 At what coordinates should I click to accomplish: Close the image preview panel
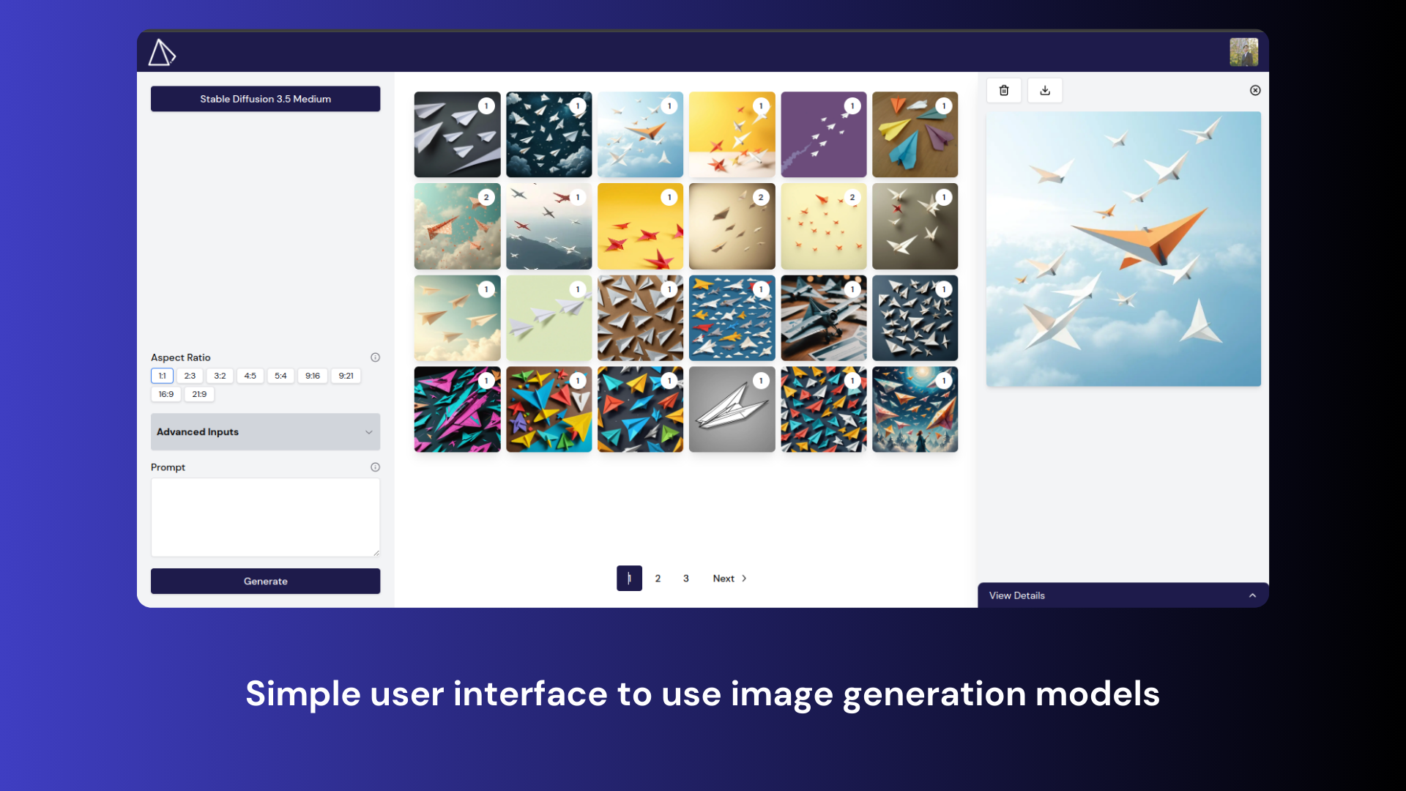[1255, 90]
